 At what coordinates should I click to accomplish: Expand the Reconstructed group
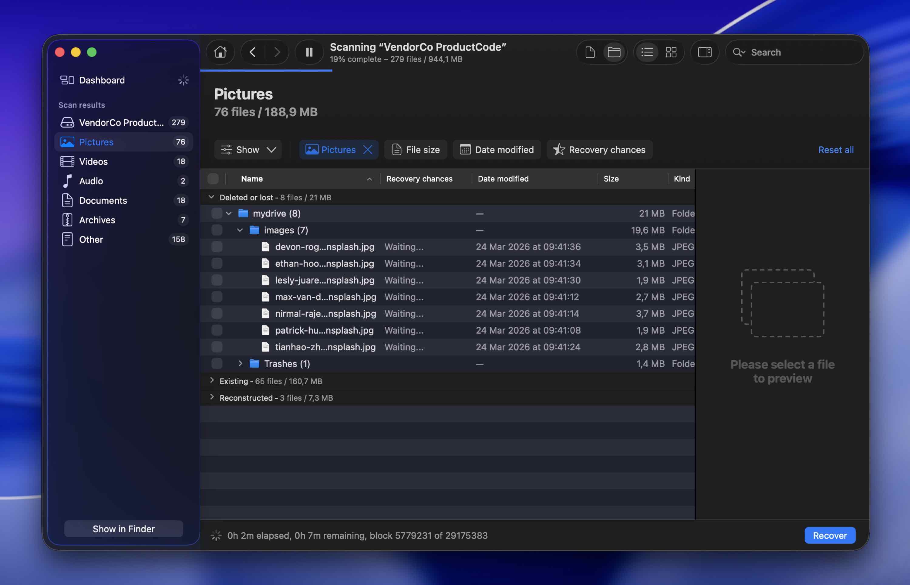point(211,397)
